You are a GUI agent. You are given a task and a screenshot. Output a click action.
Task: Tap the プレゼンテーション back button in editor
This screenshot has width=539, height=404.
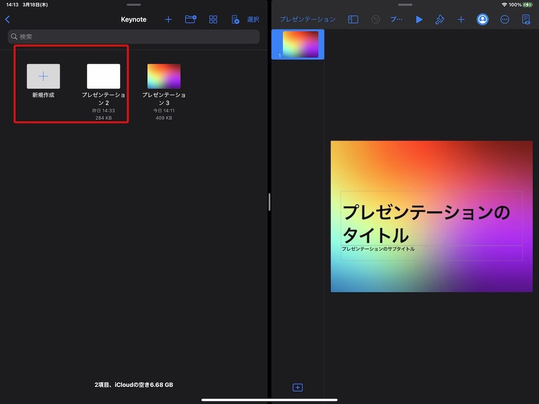click(308, 20)
